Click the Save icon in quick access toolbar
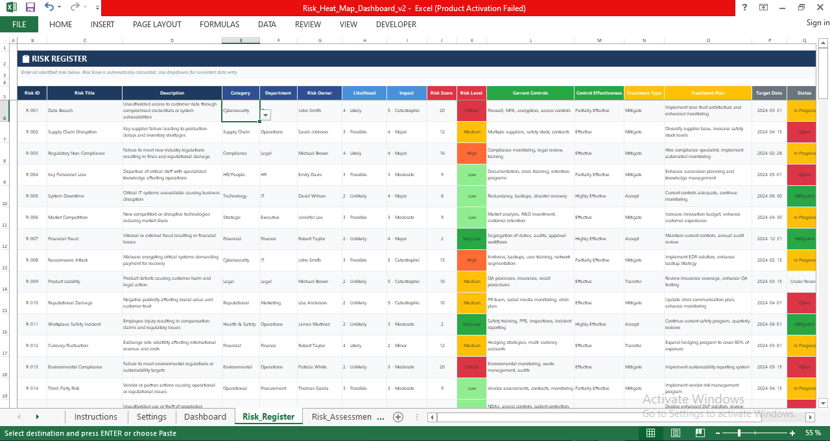 pos(30,8)
